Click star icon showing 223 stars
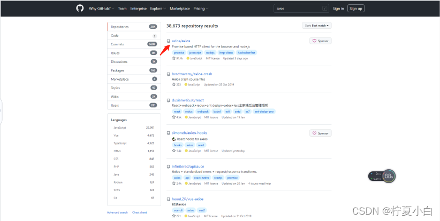This screenshot has width=440, height=221. point(174,84)
